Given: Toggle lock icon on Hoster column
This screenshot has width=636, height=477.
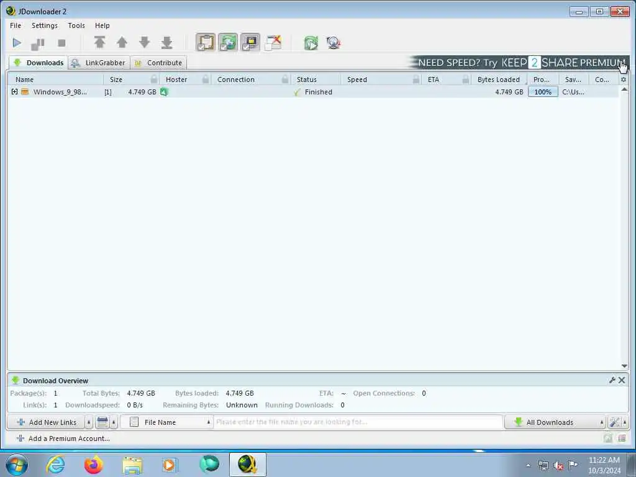Looking at the screenshot, I should pyautogui.click(x=206, y=79).
